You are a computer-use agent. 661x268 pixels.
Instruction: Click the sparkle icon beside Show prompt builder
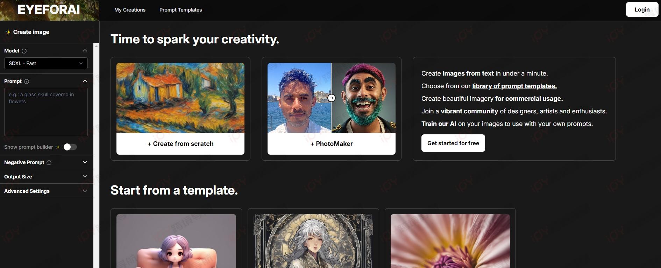pyautogui.click(x=58, y=147)
